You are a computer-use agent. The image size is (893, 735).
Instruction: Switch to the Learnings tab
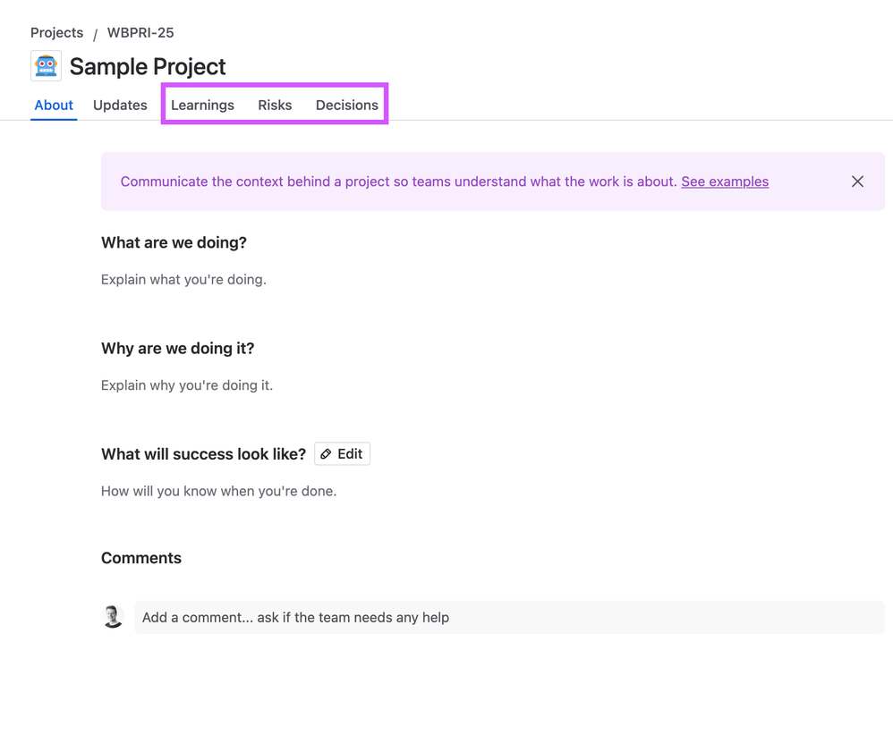202,106
